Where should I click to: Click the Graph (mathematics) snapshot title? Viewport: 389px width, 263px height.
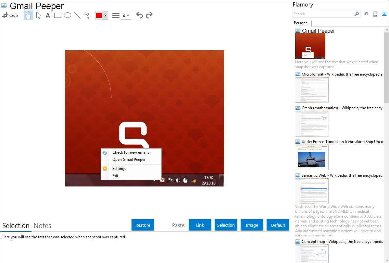[342, 108]
